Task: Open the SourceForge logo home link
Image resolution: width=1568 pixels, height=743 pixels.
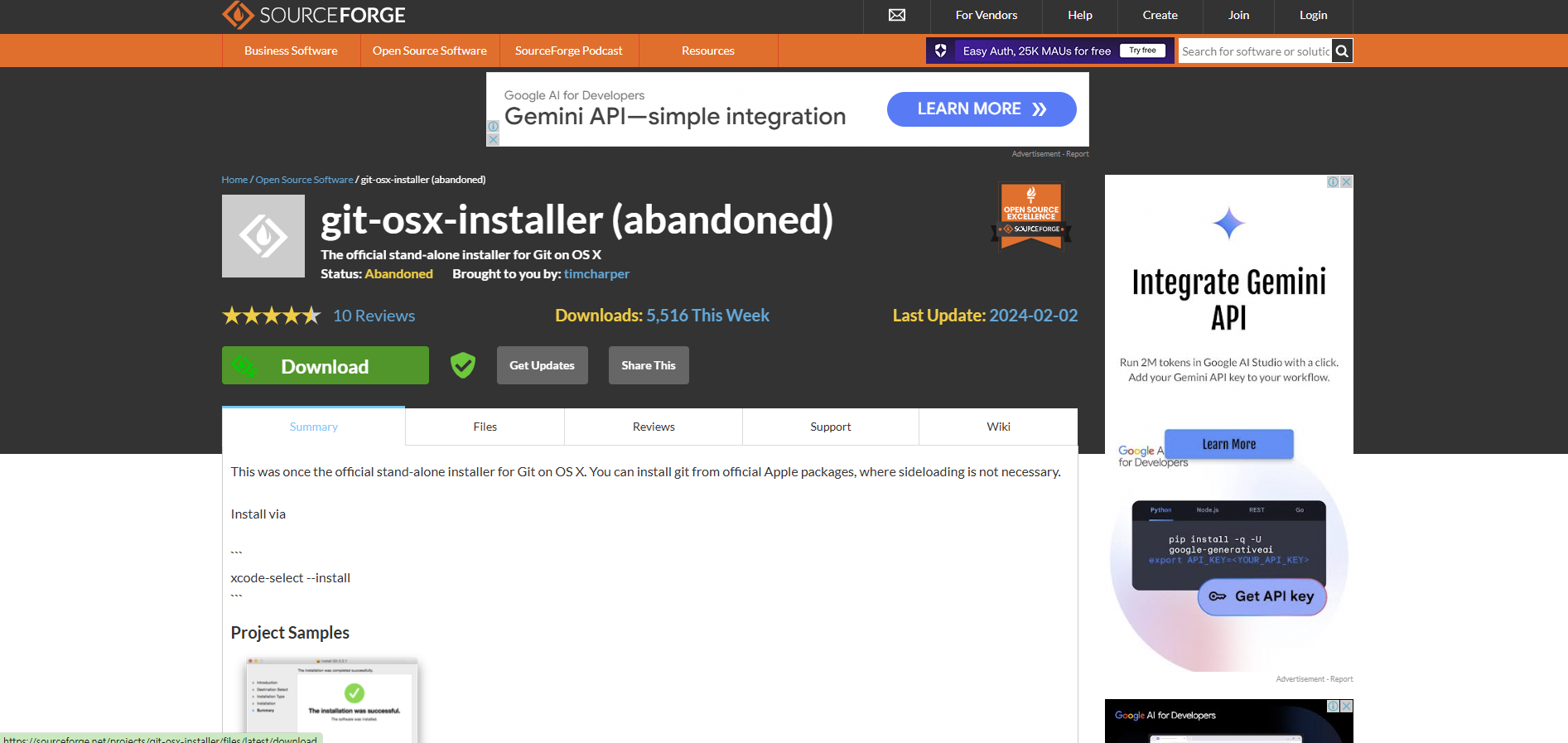Action: click(314, 15)
